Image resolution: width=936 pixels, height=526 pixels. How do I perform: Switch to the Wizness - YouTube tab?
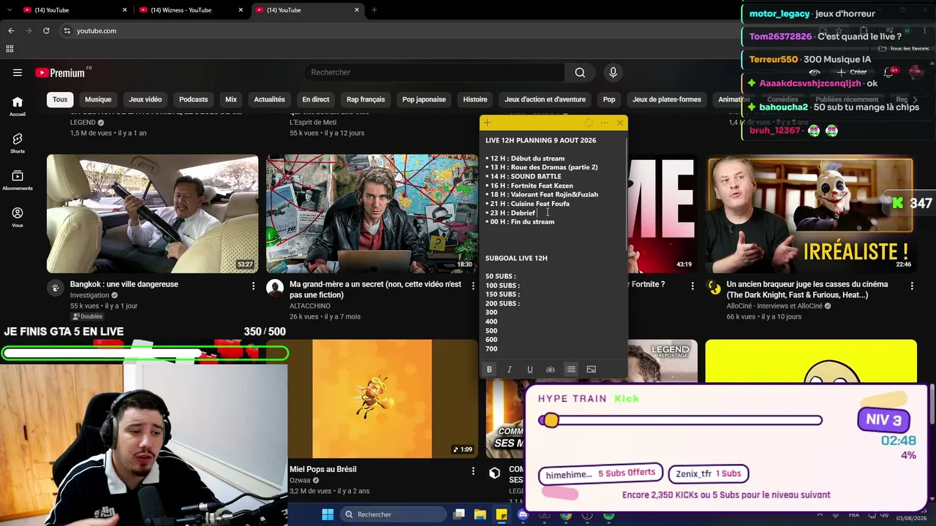point(189,10)
